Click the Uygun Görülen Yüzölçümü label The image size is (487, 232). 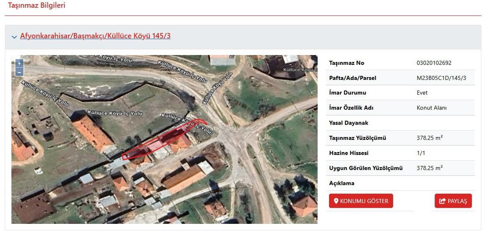click(366, 168)
